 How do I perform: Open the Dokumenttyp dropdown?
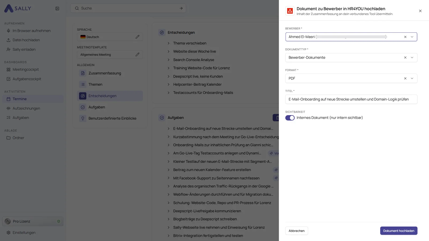(412, 58)
